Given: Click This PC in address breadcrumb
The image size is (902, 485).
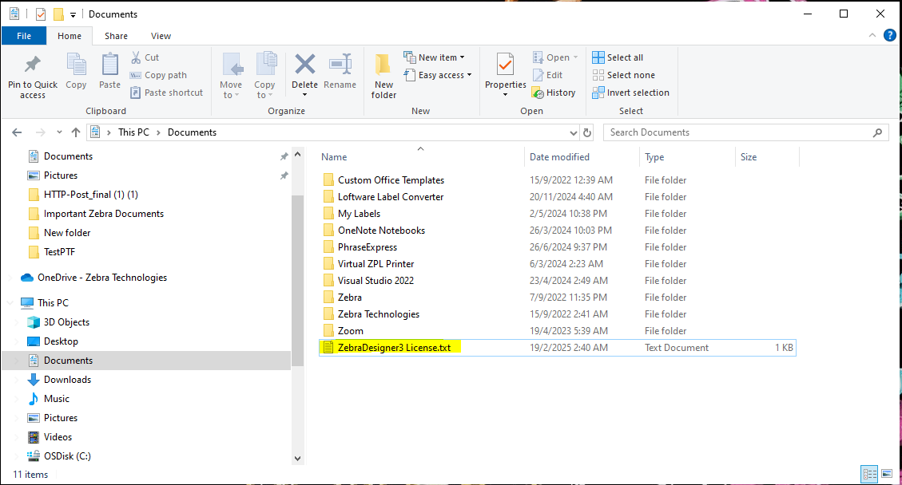Looking at the screenshot, I should pos(133,132).
